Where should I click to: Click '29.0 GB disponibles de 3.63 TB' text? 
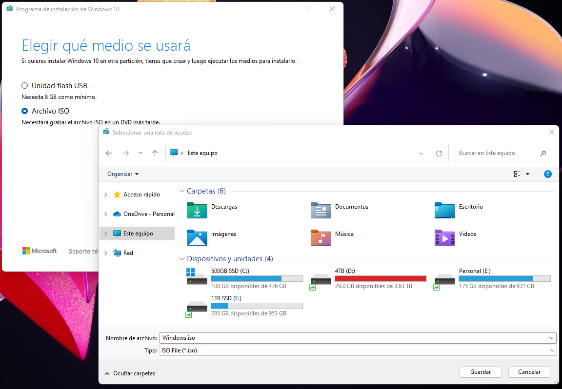374,286
